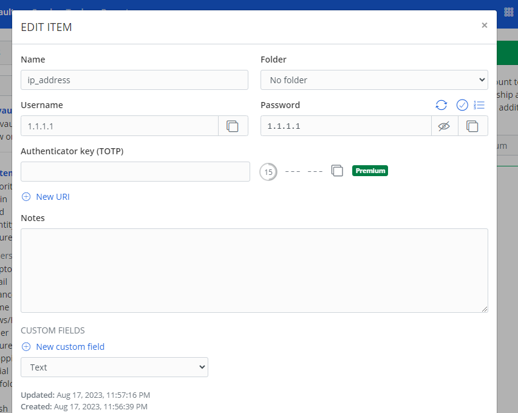The width and height of the screenshot is (518, 413).
Task: Create a New custom field
Action: (x=70, y=346)
